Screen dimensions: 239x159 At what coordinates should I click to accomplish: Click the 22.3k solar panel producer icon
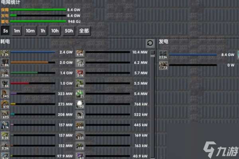point(163,55)
